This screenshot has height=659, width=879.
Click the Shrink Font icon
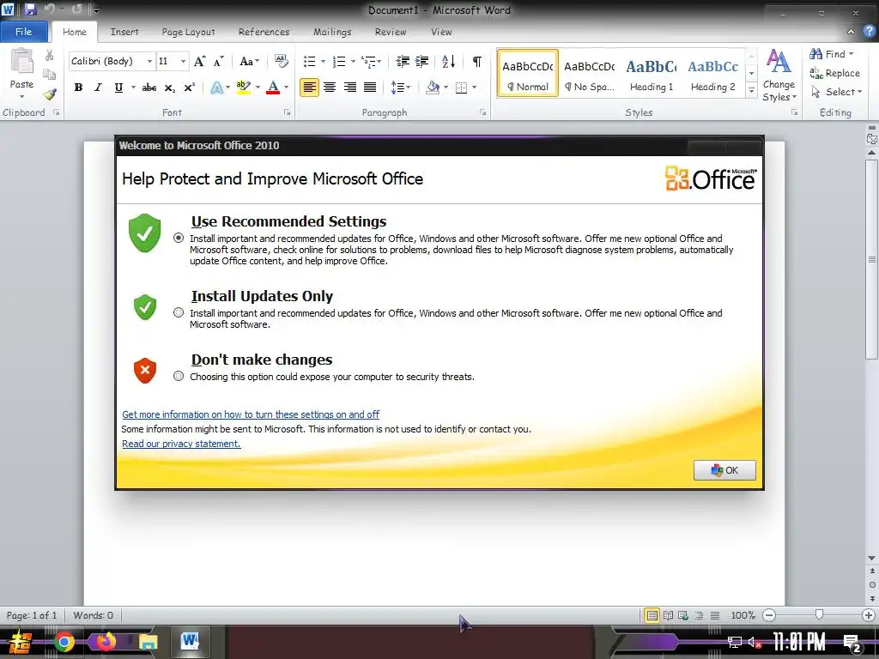[219, 61]
